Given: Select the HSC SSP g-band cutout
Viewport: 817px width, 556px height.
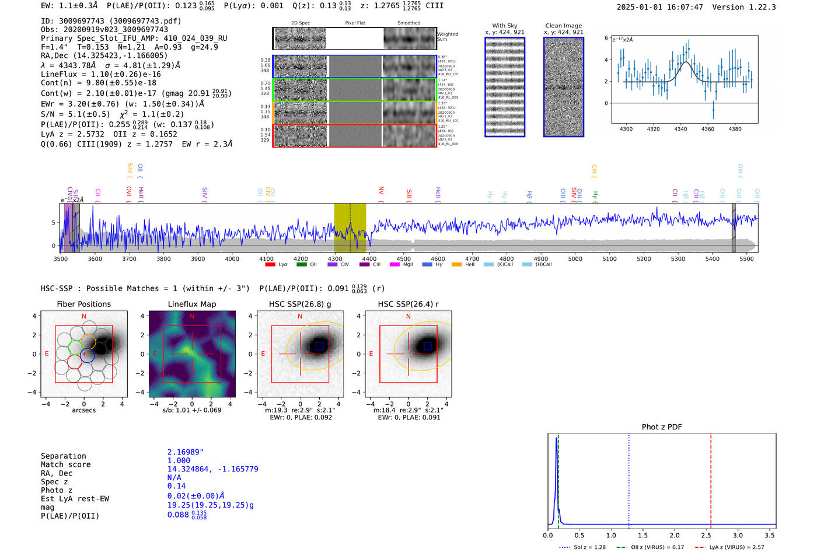Looking at the screenshot, I should pos(301,354).
